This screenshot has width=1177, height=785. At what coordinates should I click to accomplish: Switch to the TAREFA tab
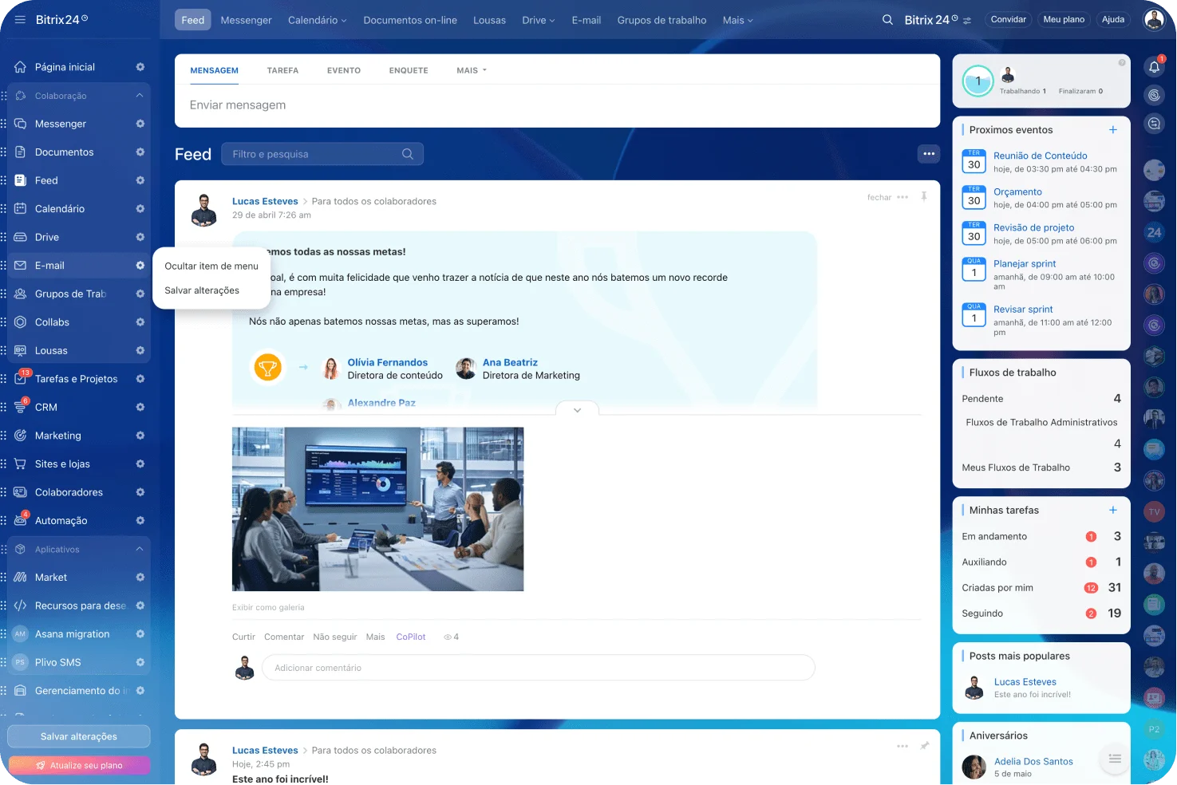click(282, 70)
